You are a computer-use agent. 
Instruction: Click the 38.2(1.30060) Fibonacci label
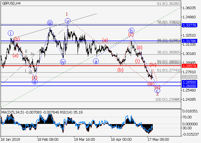(169, 53)
